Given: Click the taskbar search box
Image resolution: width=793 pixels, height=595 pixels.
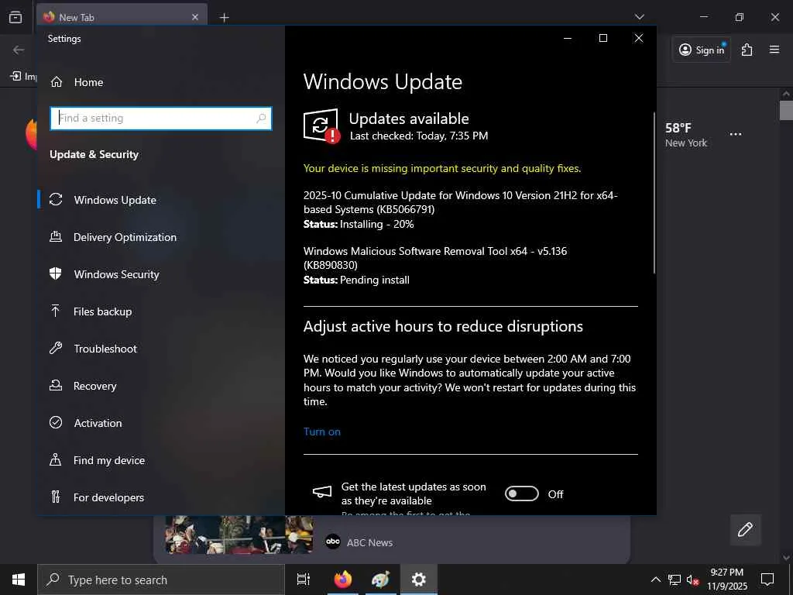Looking at the screenshot, I should coord(161,580).
